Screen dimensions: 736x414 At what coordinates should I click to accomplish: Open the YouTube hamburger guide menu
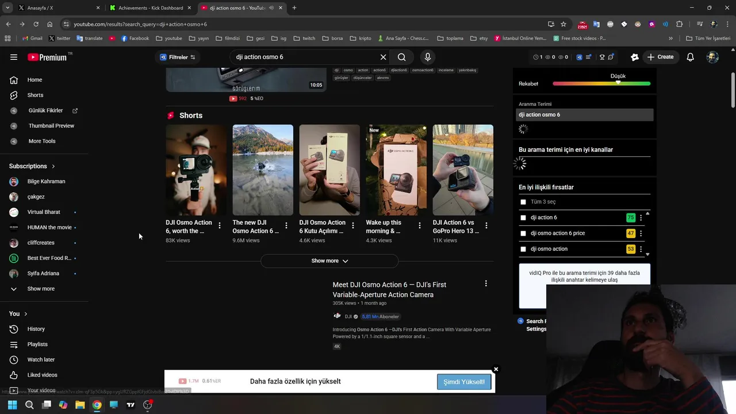pos(14,57)
